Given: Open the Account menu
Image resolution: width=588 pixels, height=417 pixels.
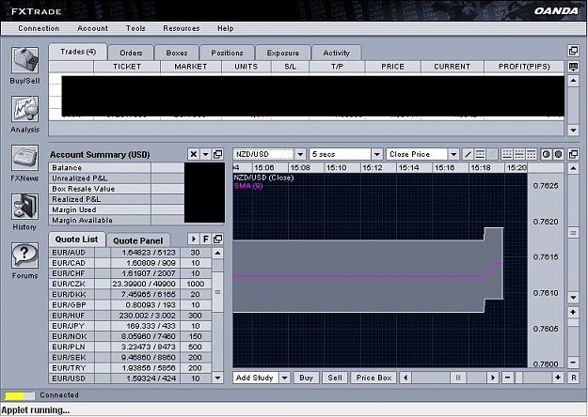Looking at the screenshot, I should 92,28.
